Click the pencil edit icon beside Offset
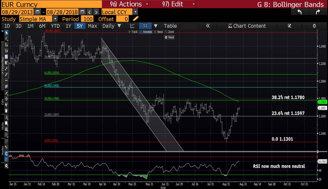 [136, 19]
